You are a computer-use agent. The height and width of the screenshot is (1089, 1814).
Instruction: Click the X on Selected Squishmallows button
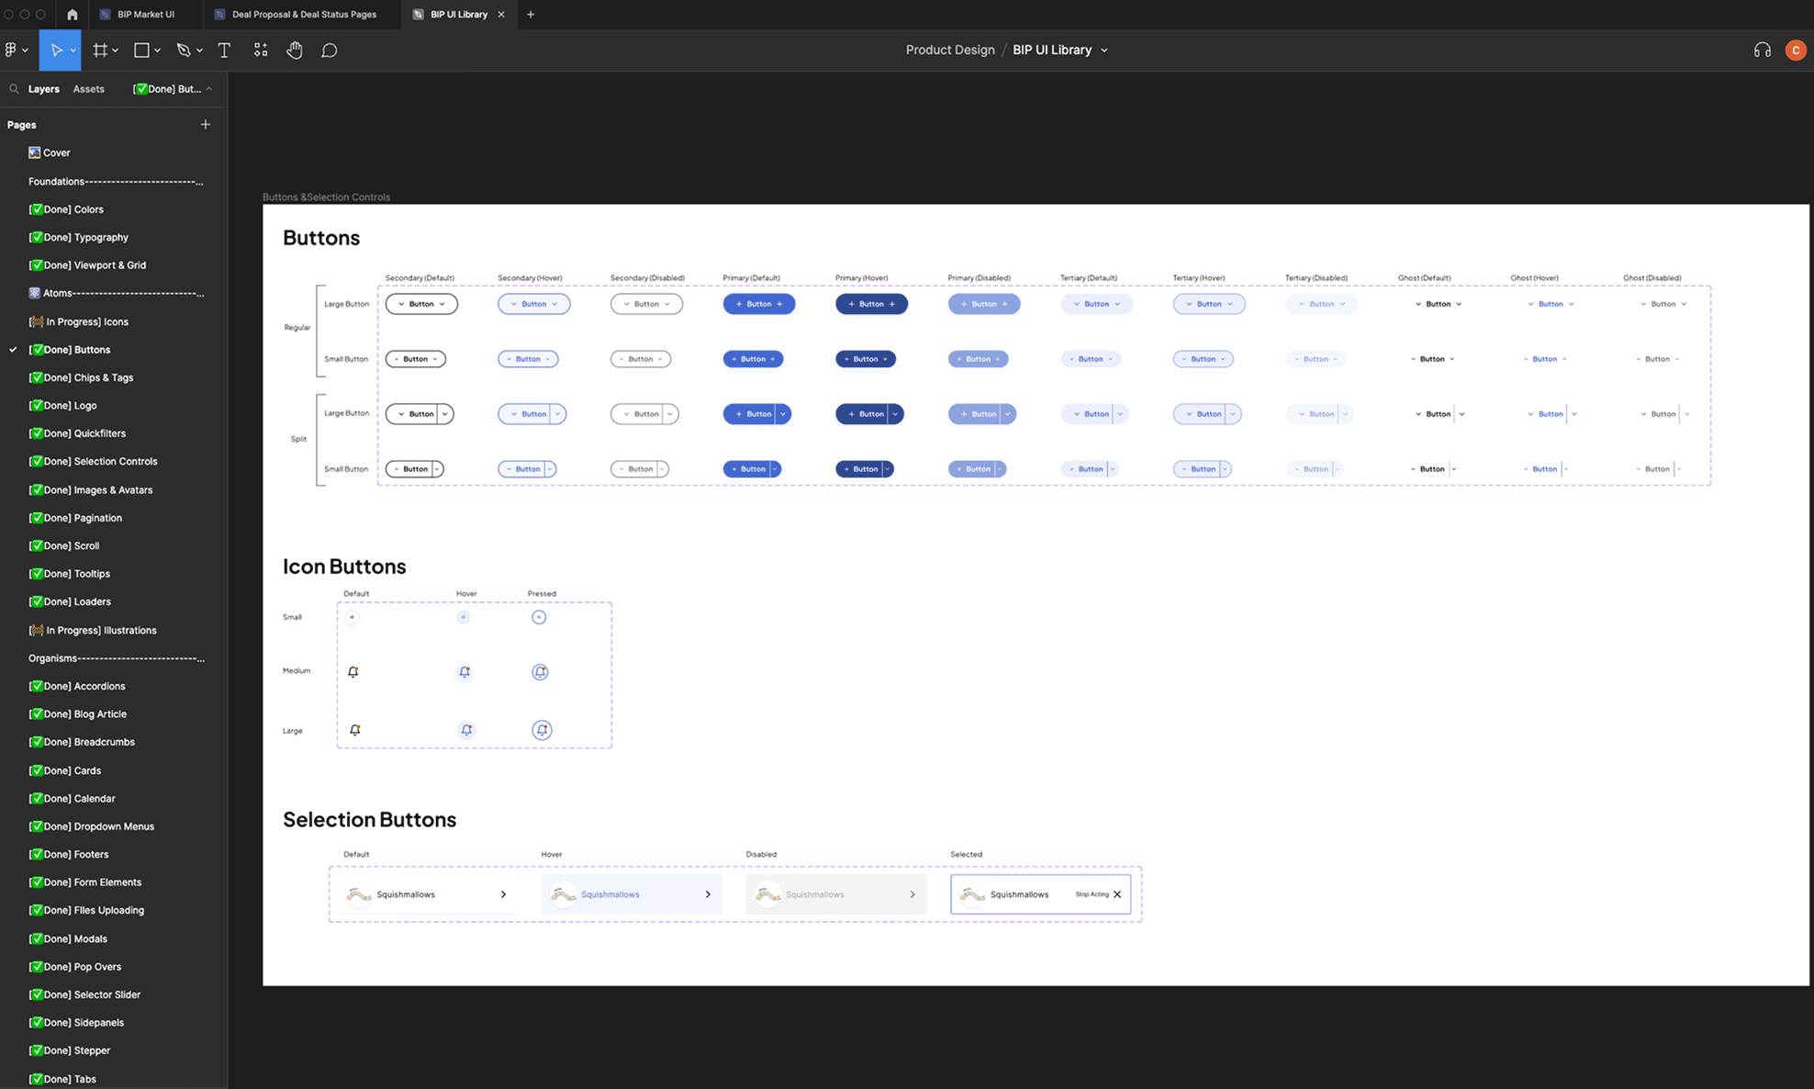[x=1117, y=894]
